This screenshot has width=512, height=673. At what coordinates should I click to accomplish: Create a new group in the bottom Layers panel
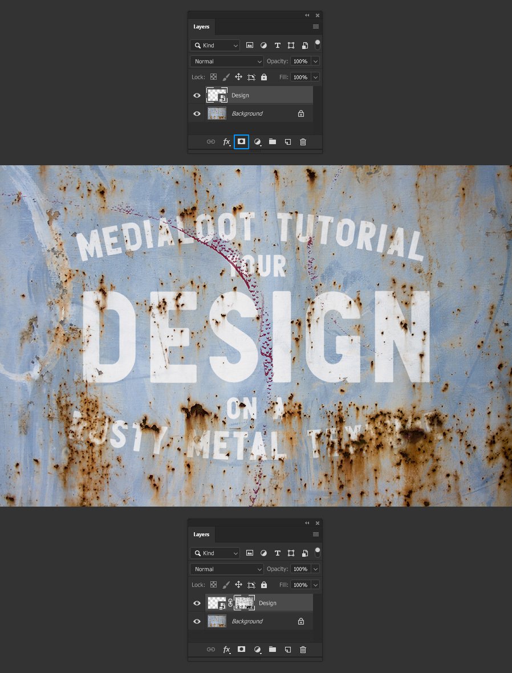(273, 650)
